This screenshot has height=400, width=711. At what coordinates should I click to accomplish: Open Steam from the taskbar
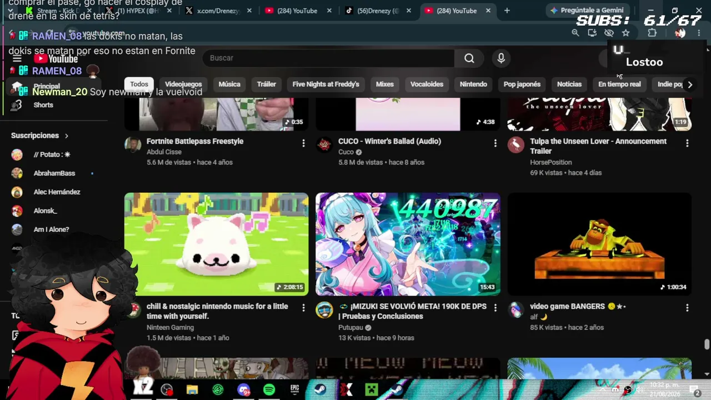click(320, 389)
